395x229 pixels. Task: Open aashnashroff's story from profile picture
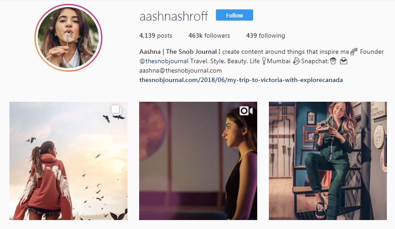tap(68, 38)
